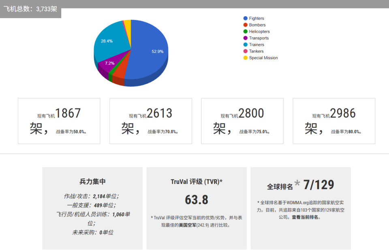Click the 未来采购: 0单位 line
Screen dimensions: 389x250
point(93,233)
